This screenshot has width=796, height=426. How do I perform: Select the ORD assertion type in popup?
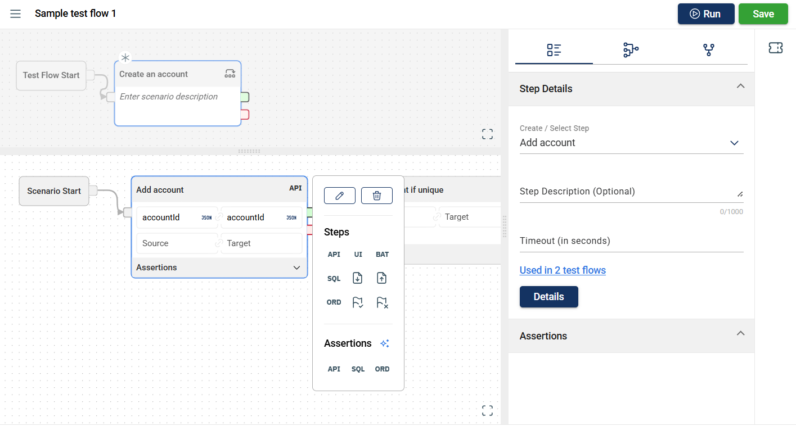(382, 369)
